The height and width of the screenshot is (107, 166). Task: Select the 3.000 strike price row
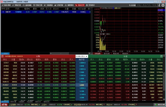(82, 85)
